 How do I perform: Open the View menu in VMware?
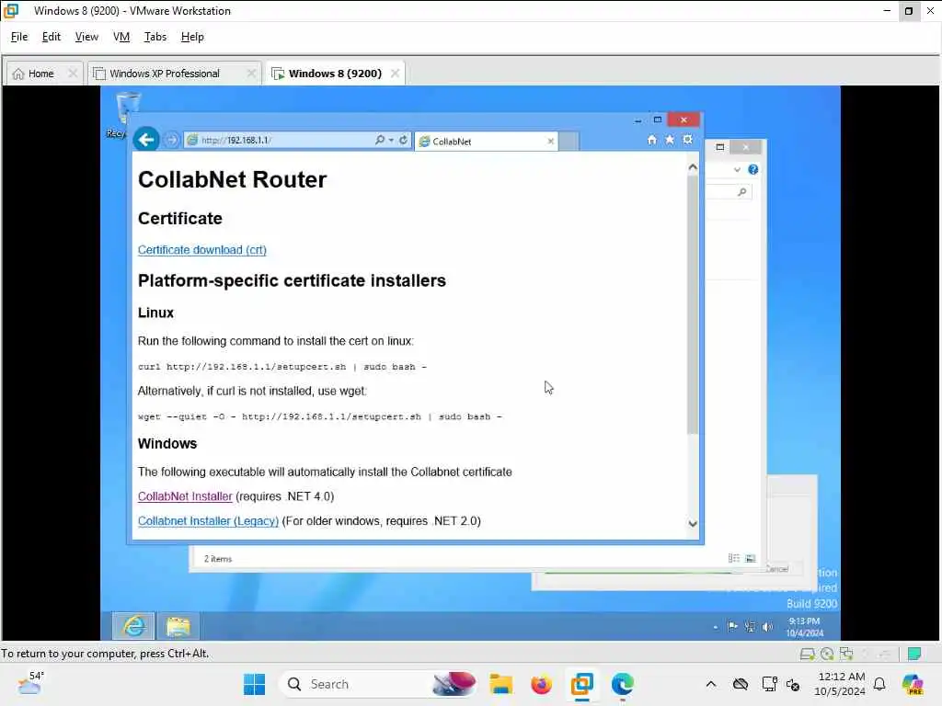[86, 37]
